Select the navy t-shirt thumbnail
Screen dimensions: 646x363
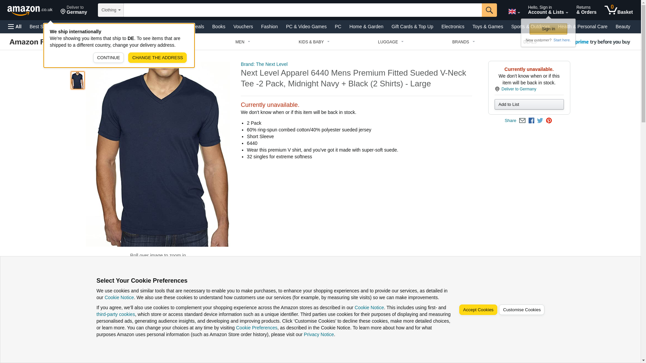(x=78, y=80)
